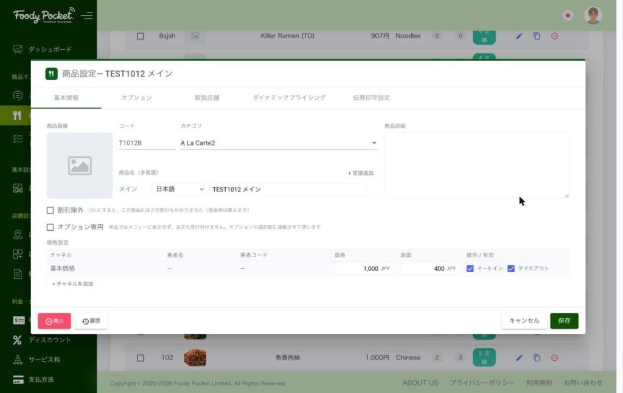
Task: Click the map pin store sidebar icon
Action: (x=18, y=234)
